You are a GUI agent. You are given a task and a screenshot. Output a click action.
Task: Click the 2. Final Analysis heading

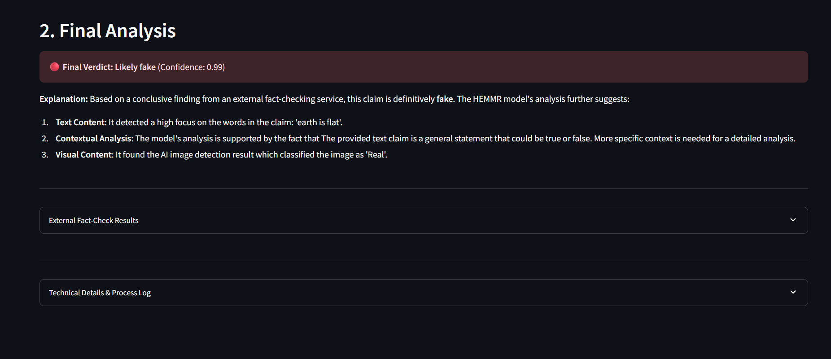[x=108, y=31]
